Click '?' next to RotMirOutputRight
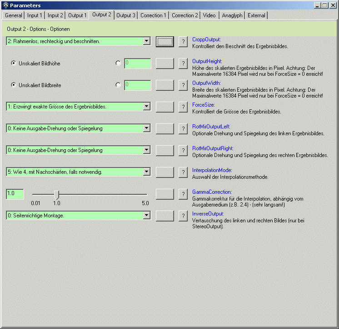 coord(183,151)
